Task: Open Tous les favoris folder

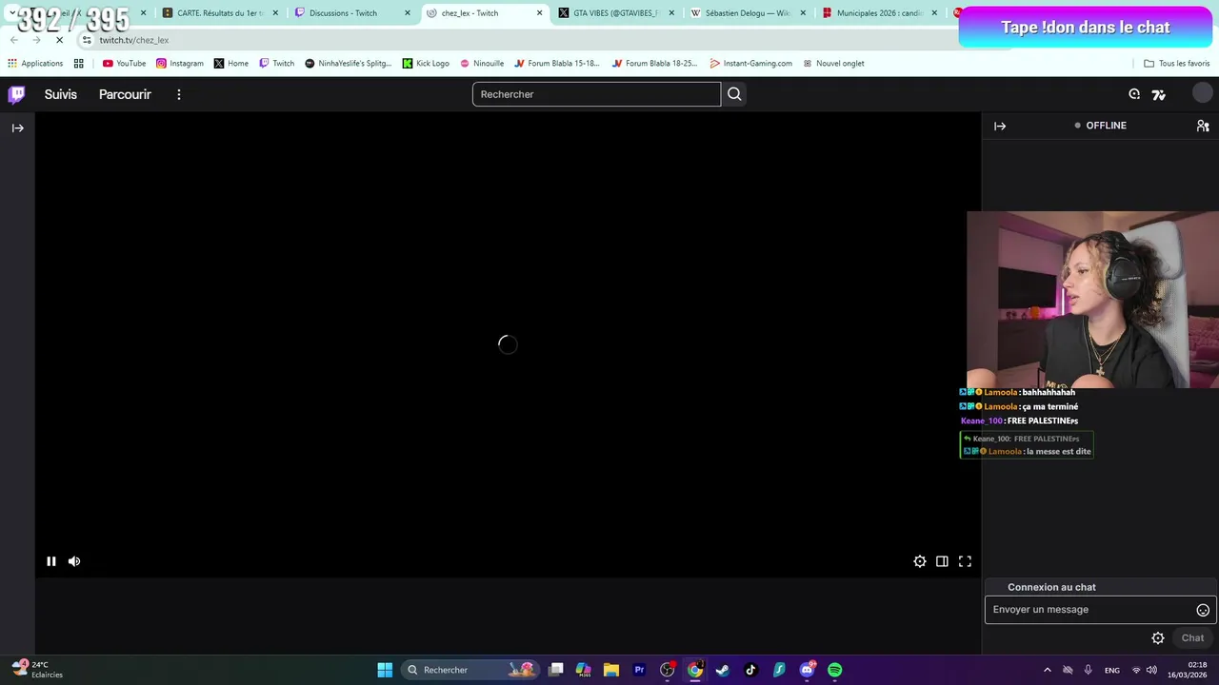Action: tap(1176, 64)
